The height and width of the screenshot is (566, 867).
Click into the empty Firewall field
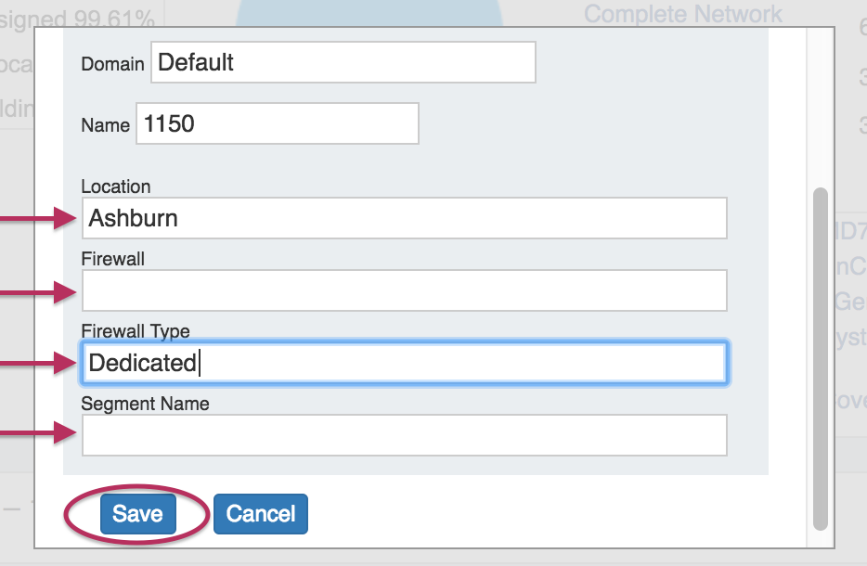click(x=404, y=290)
